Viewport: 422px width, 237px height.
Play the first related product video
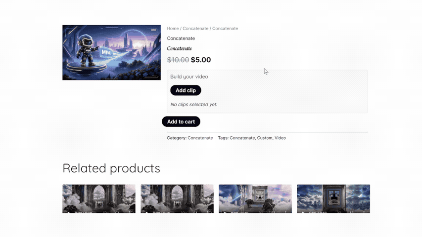pos(68,212)
